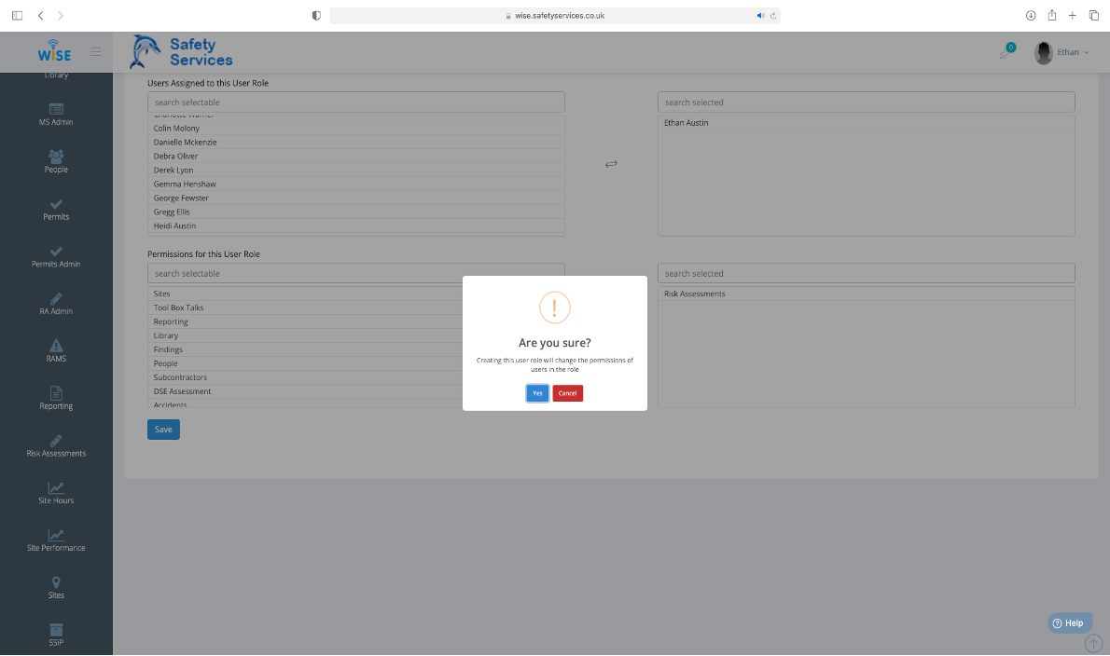Open SSIP in sidebar

pyautogui.click(x=56, y=635)
